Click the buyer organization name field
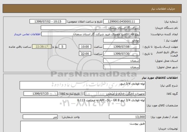This screenshot has height=132, width=187. [90, 28]
